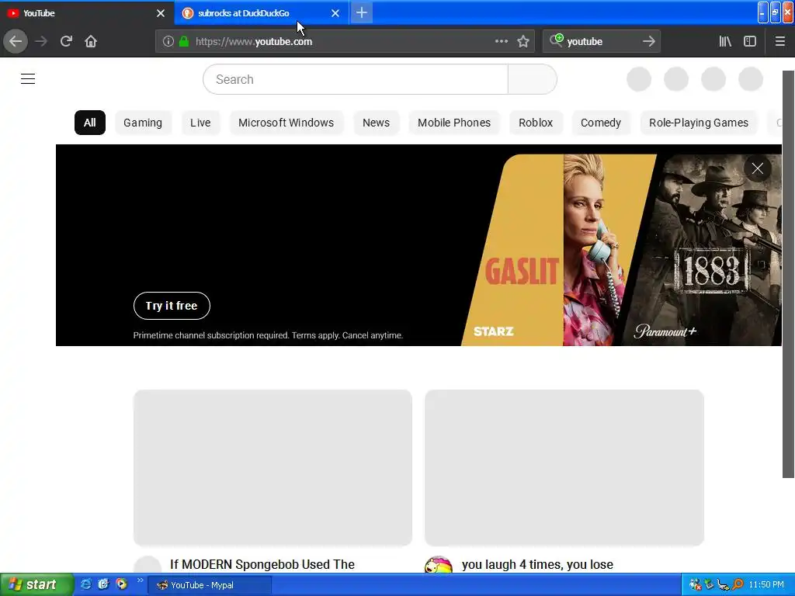This screenshot has height=596, width=795.
Task: Click title 'If MODERN Spongebob Used The'
Action: [x=262, y=564]
